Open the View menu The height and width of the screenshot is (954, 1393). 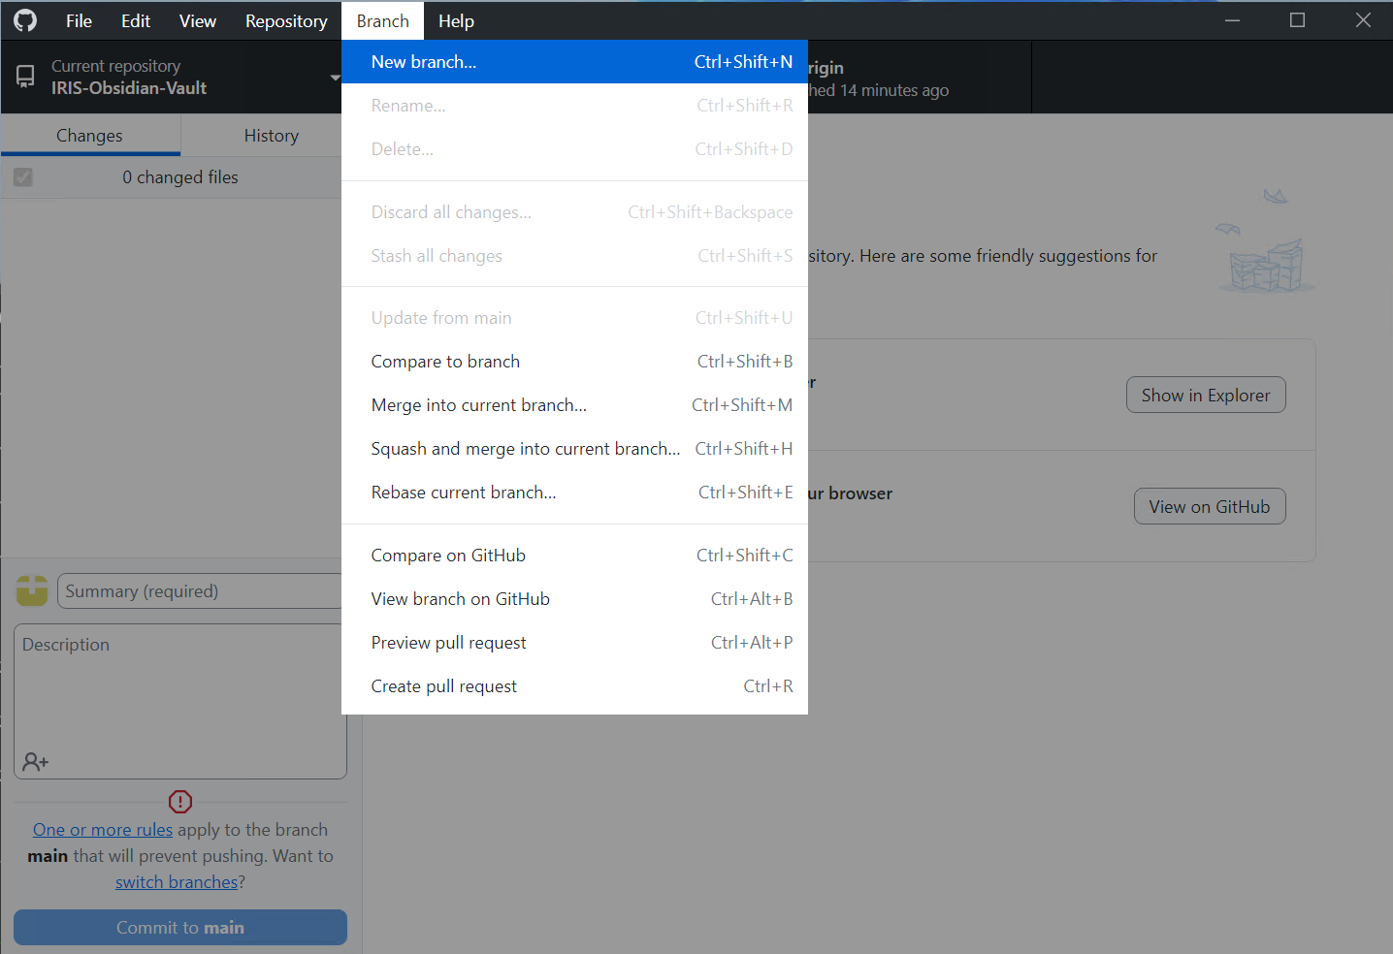click(x=198, y=20)
